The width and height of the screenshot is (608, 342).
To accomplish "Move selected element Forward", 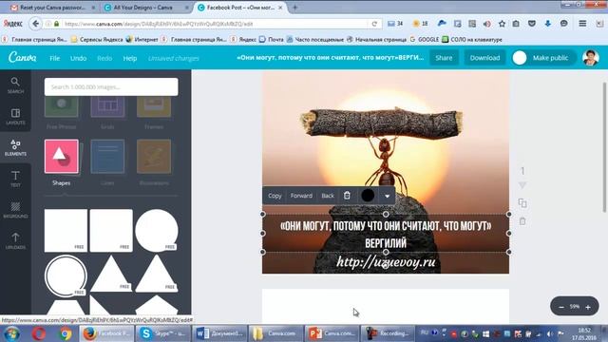I will point(301,196).
